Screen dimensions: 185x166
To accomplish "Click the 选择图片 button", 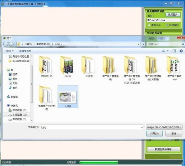I will [x=173, y=15].
